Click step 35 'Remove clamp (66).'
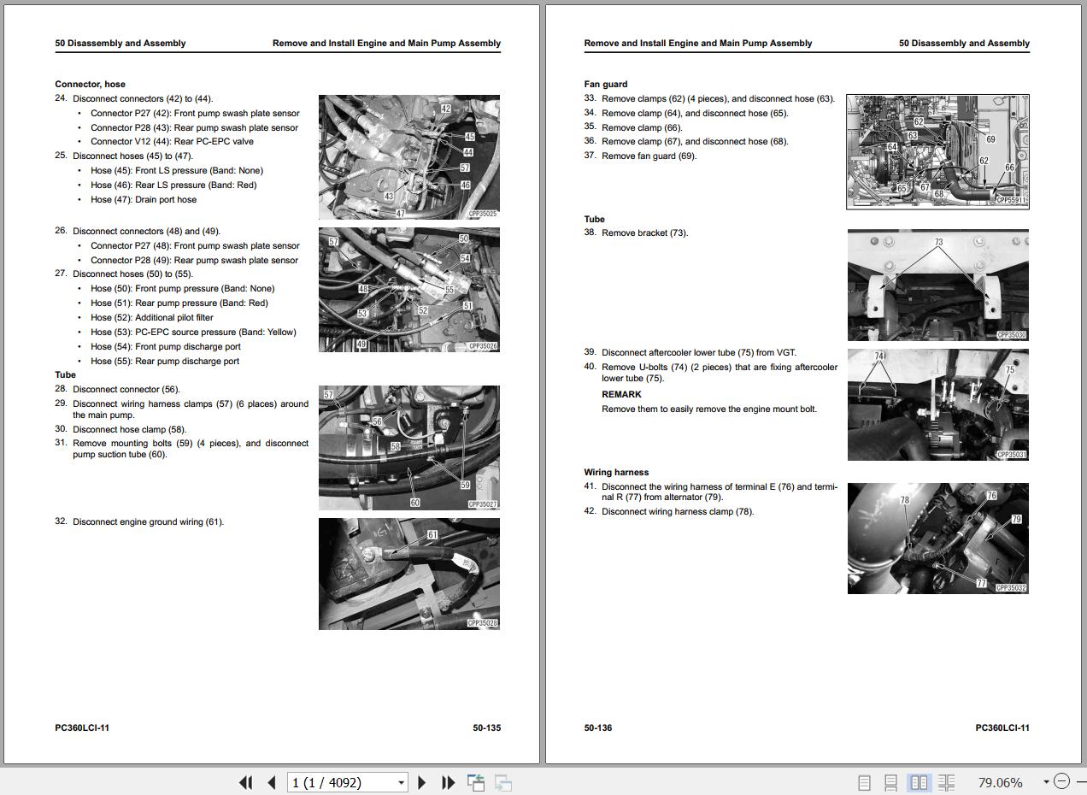The image size is (1087, 795). [633, 127]
